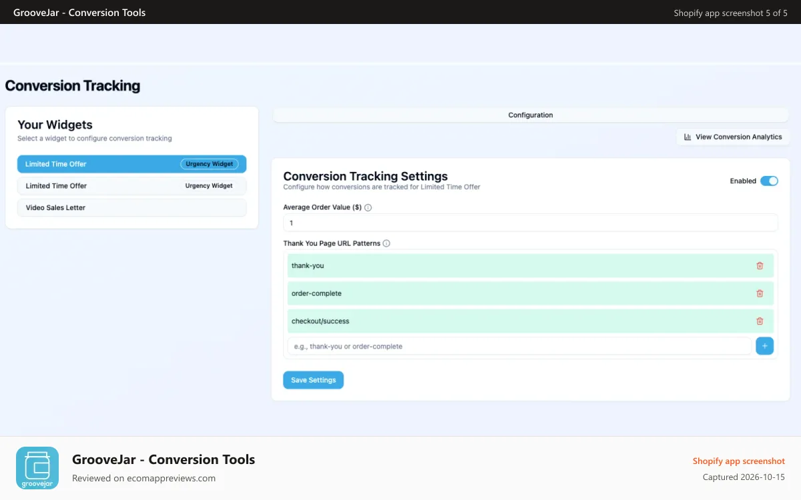The image size is (801, 500).
Task: Click info icon beside Thank You Page URL Patterns
Action: point(386,243)
